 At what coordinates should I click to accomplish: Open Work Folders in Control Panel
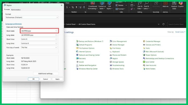pyautogui.click(x=149, y=69)
